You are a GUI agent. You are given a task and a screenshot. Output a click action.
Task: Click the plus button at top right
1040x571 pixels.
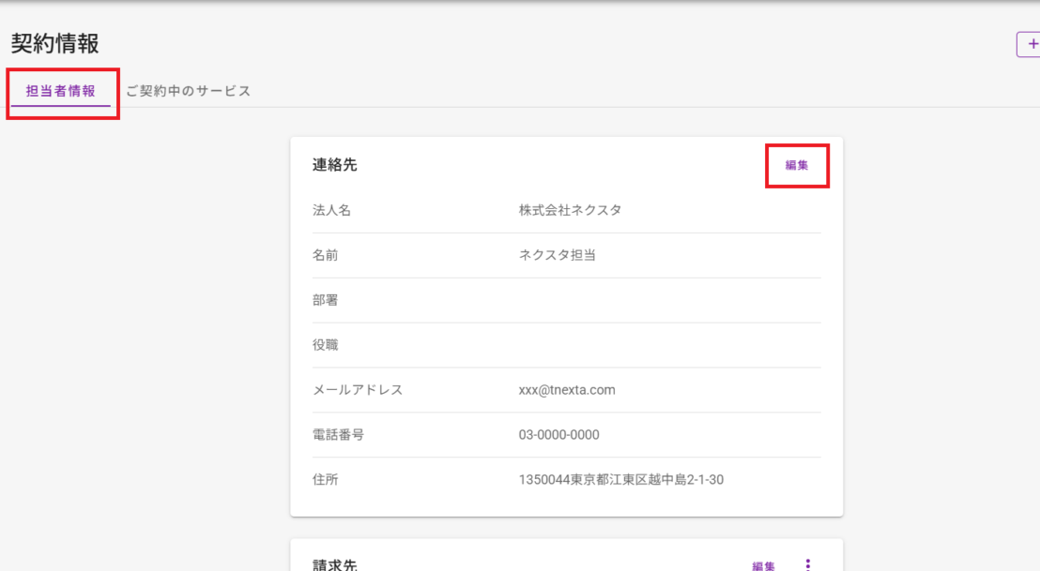(x=1031, y=44)
